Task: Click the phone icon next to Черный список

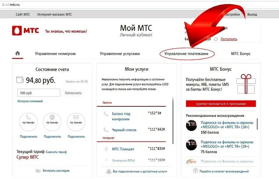Action: pos(106,130)
